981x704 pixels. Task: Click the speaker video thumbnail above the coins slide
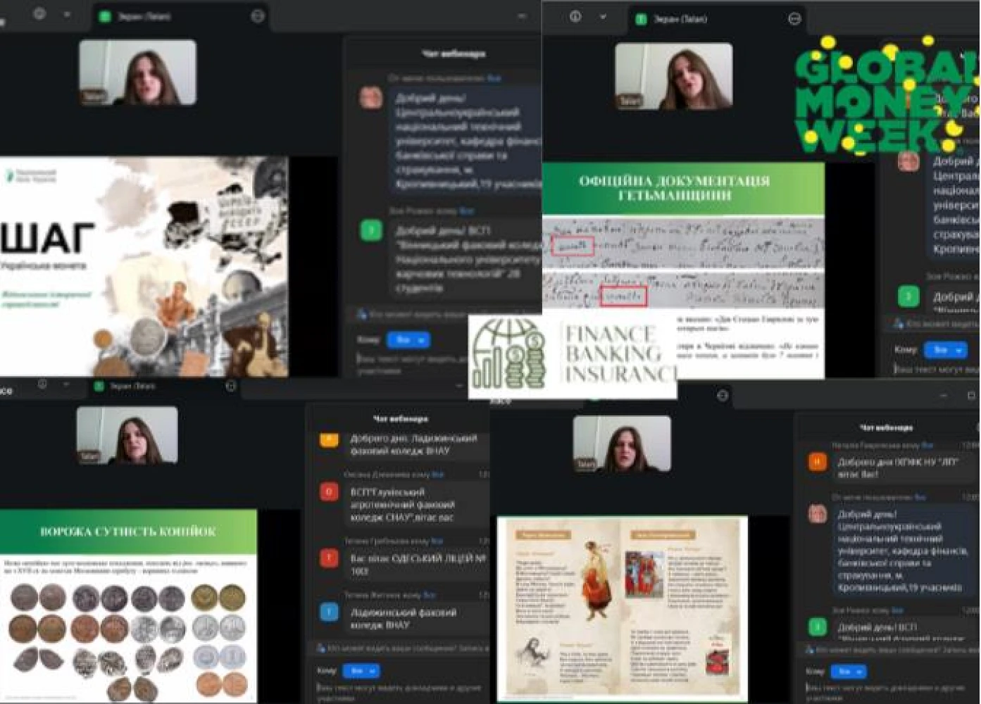click(x=127, y=435)
